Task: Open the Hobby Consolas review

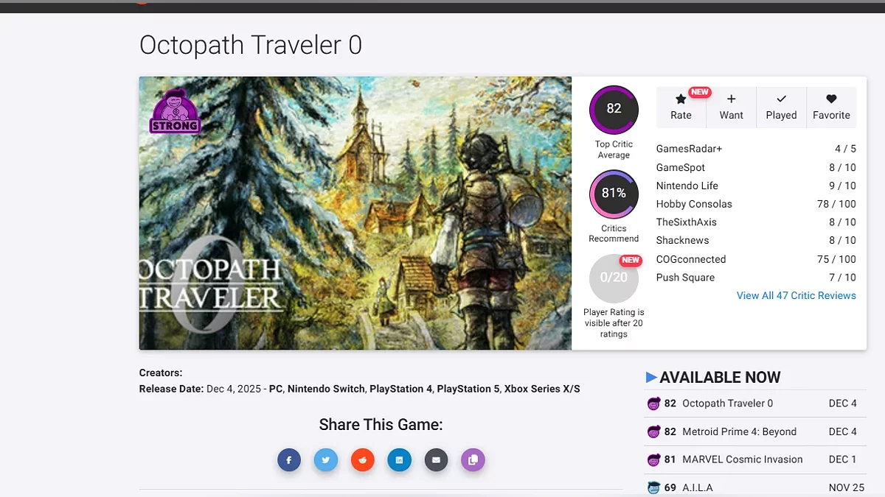Action: (694, 204)
